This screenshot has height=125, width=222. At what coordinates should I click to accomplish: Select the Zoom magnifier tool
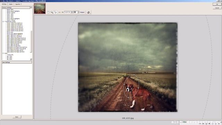[52, 12]
